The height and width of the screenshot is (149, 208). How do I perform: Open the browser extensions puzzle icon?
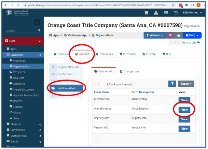(x=187, y=5)
